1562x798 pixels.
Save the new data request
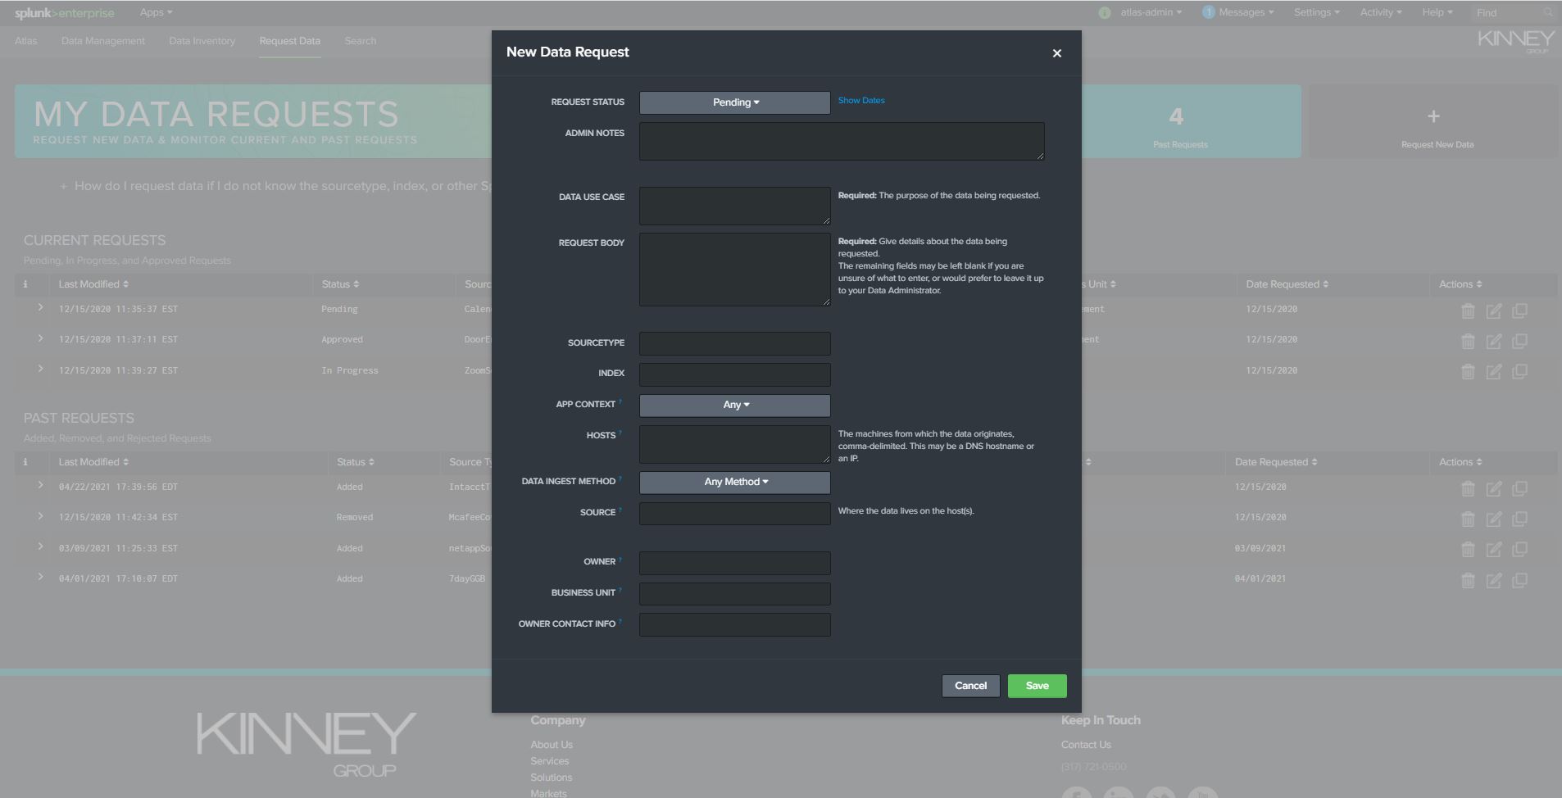point(1037,686)
